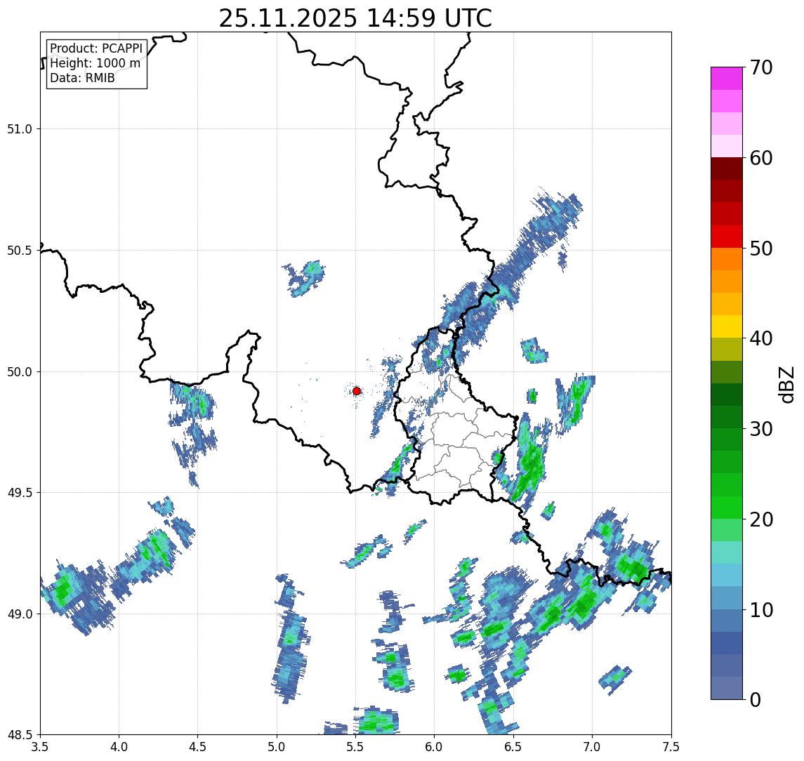804x761 pixels.
Task: Click the colorbar tick label 40
Action: pyautogui.click(x=761, y=338)
